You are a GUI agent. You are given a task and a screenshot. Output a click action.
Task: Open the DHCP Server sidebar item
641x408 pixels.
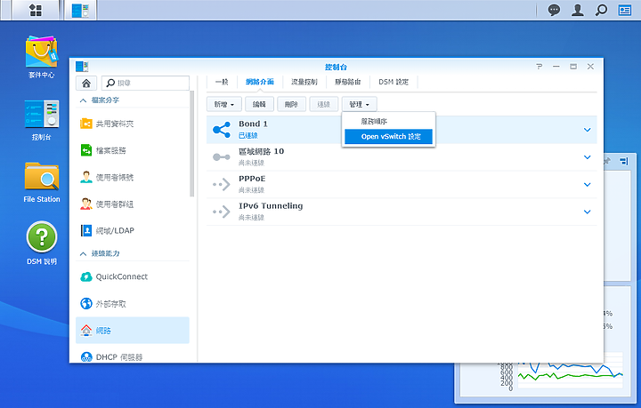point(133,356)
